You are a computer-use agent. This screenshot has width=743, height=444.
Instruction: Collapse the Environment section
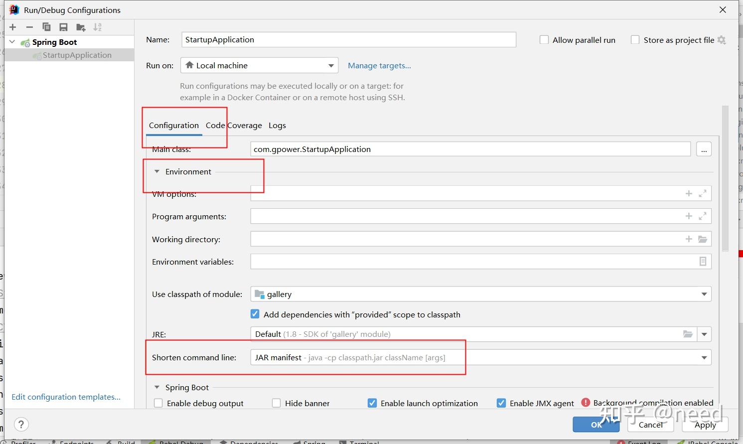pos(156,171)
